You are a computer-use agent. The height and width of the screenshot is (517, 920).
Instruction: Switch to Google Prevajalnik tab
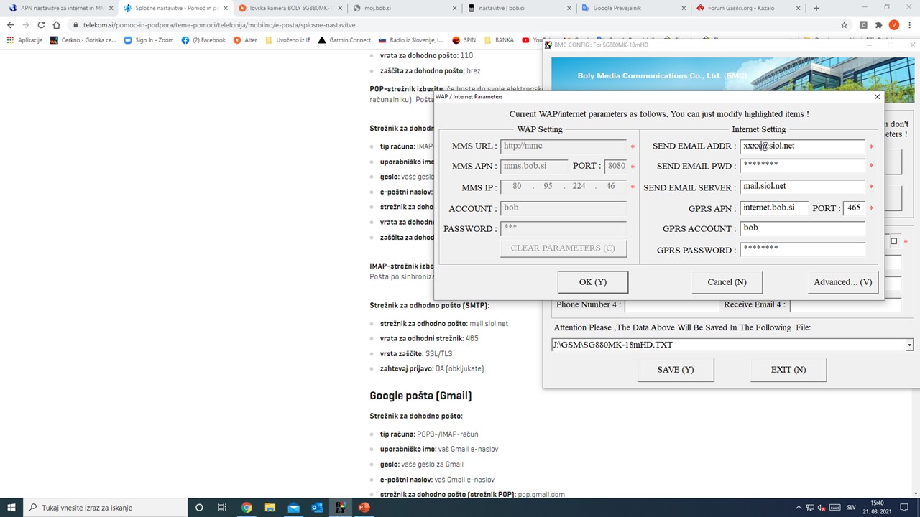632,8
